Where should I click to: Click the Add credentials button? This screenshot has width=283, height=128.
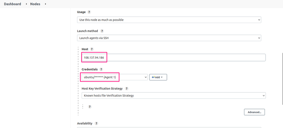[158, 77]
